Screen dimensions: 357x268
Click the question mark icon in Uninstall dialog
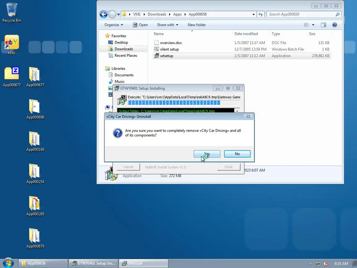(x=118, y=133)
